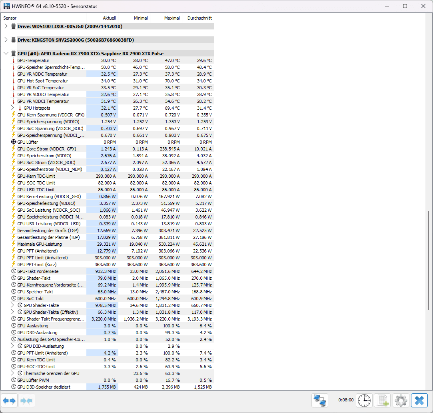This screenshot has height=413, width=433.
Task: Click the GPU Lüfter fan icon
Action: 14,142
